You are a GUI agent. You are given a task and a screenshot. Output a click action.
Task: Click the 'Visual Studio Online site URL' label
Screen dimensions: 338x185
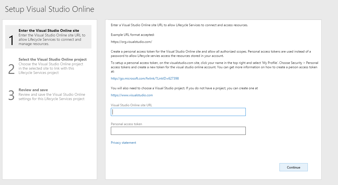[x=132, y=105]
